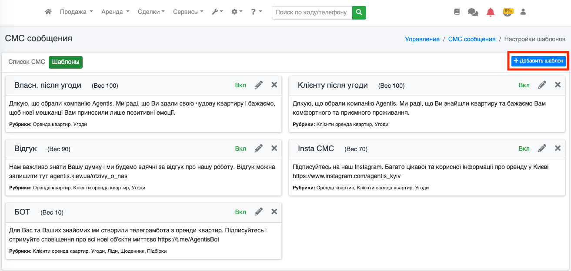This screenshot has height=271, width=571.
Task: Edit the Відгук template with pencil
Action: [259, 149]
